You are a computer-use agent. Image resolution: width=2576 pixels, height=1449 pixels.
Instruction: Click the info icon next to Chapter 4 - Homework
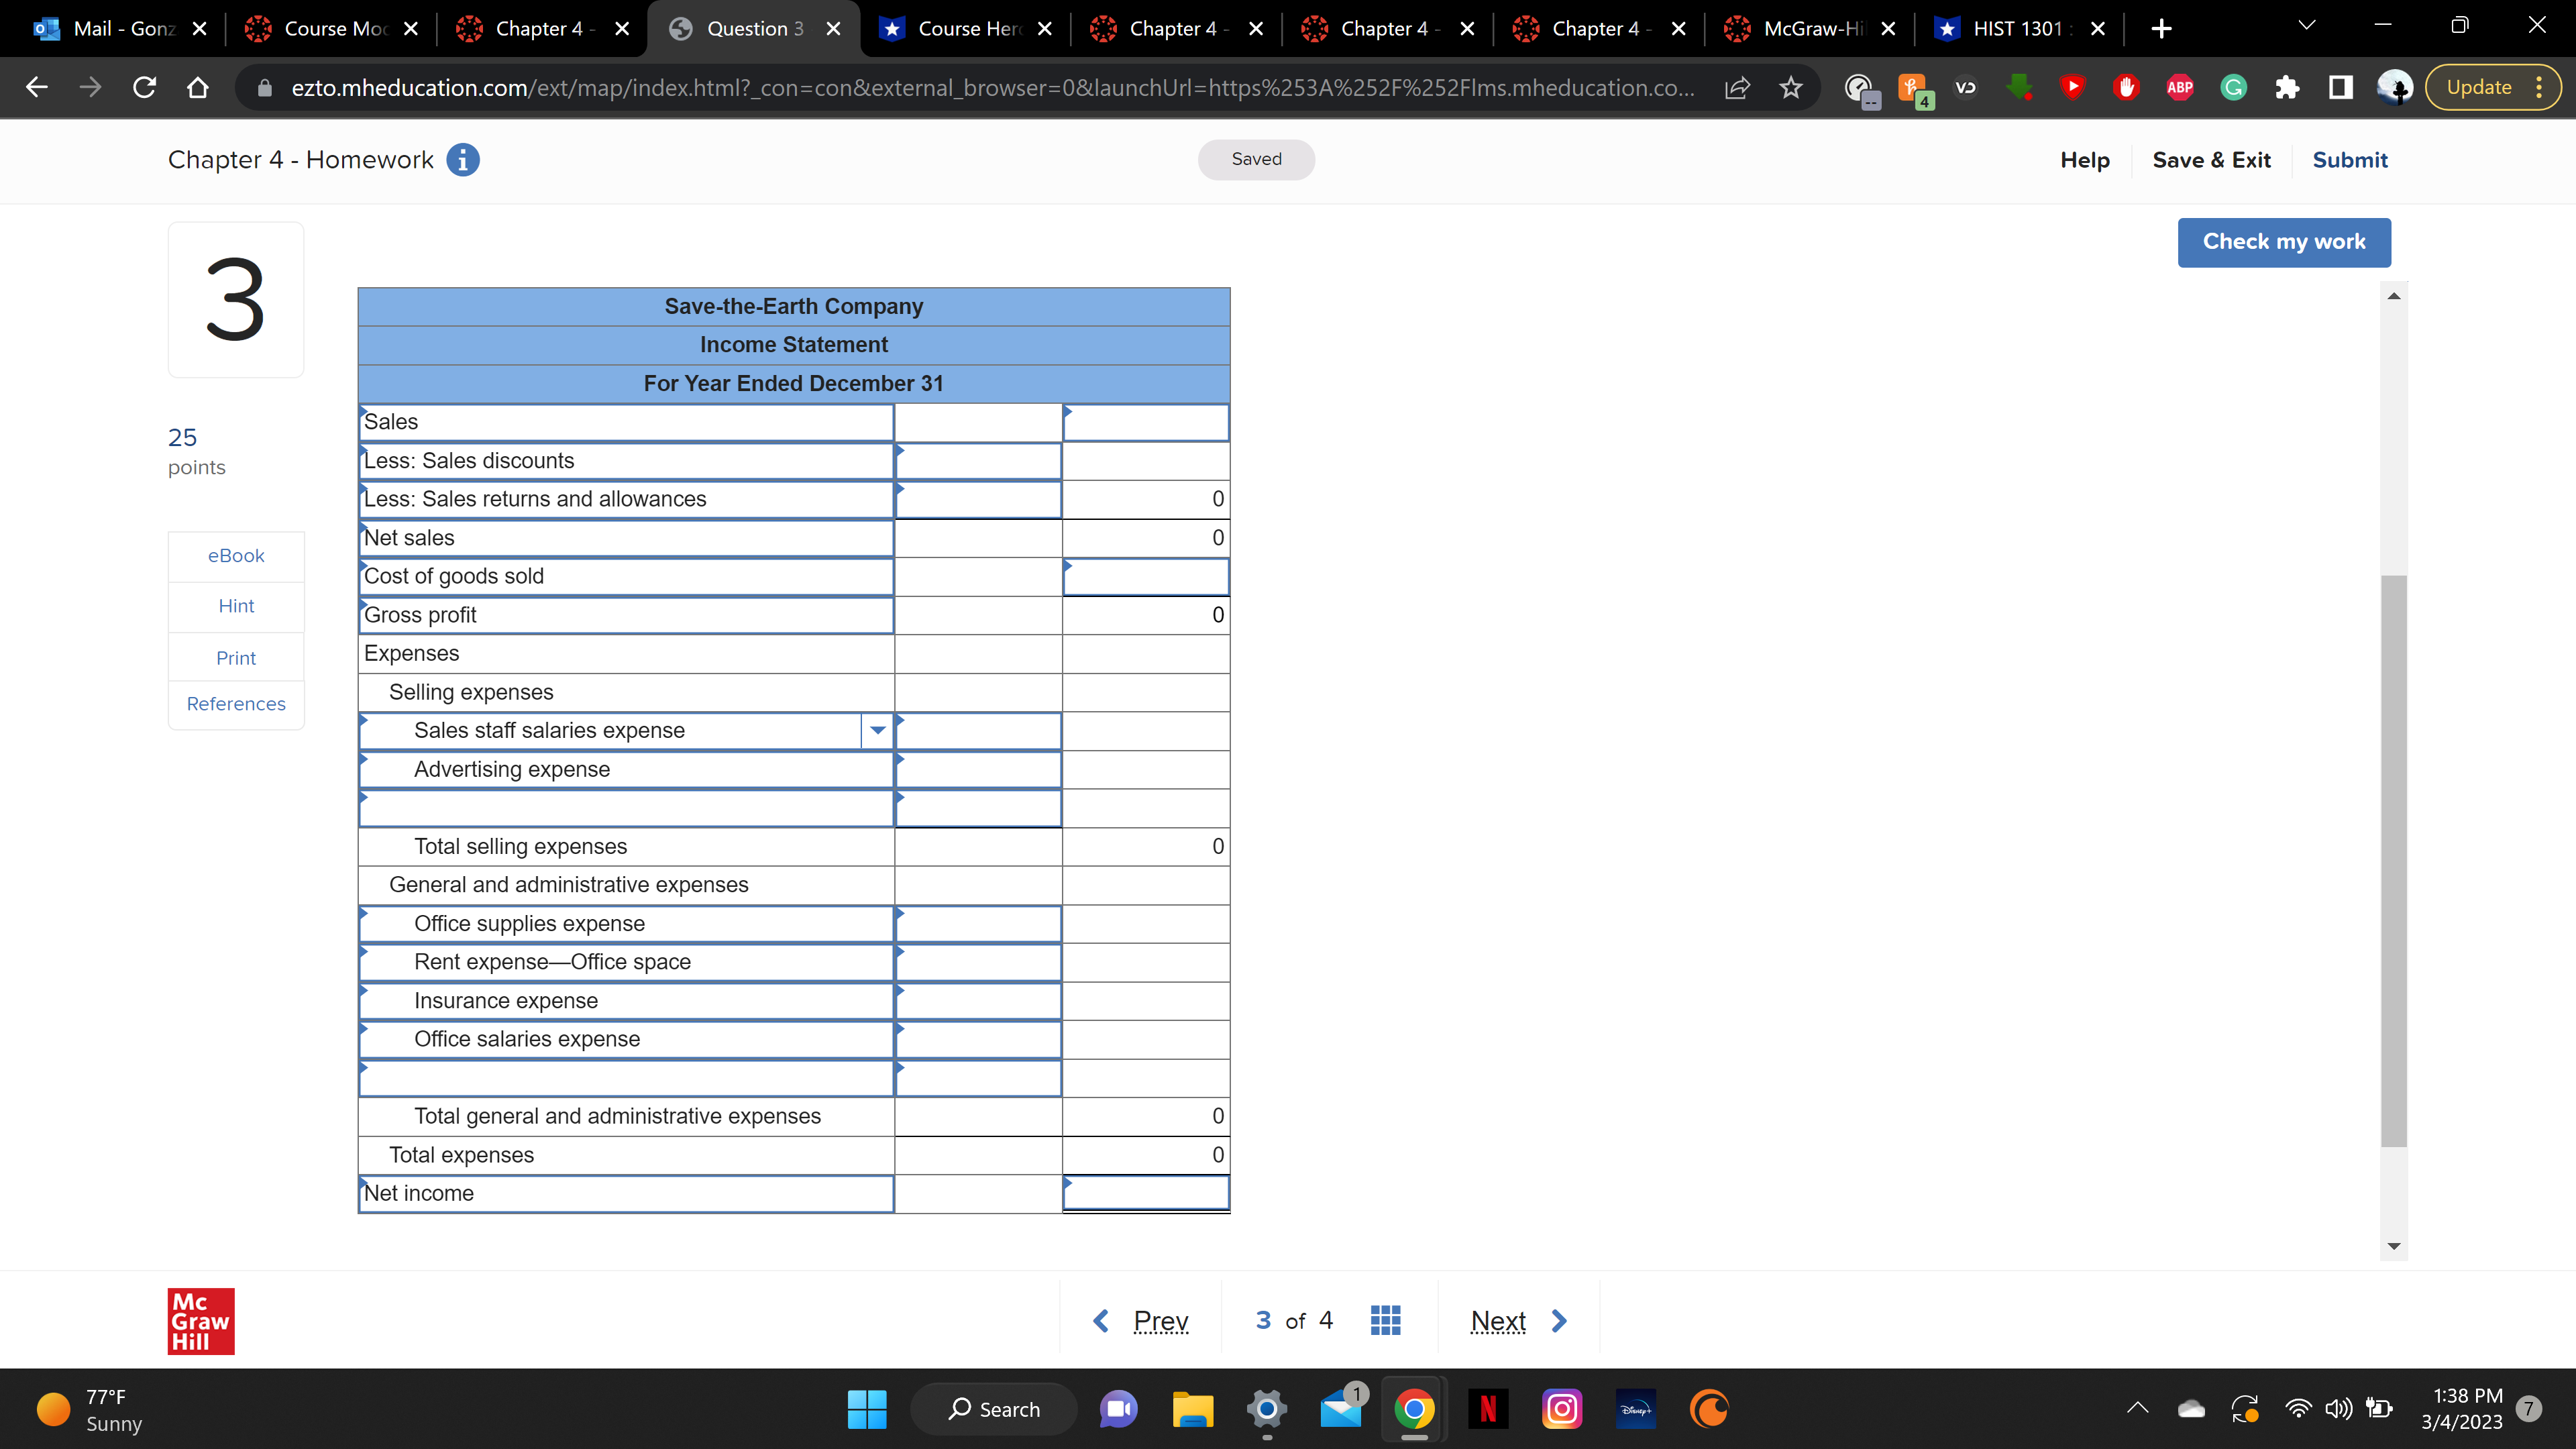click(463, 159)
